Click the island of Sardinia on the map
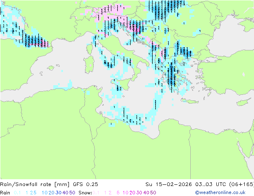The height and width of the screenshot is (196, 254). pyautogui.click(x=89, y=65)
